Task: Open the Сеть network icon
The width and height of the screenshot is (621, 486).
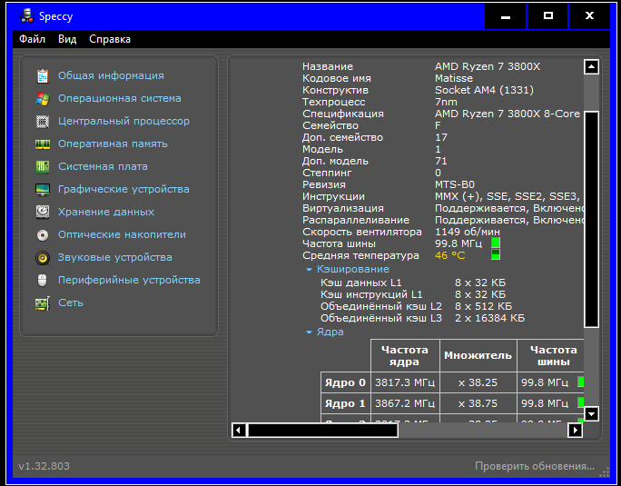Action: 42,303
